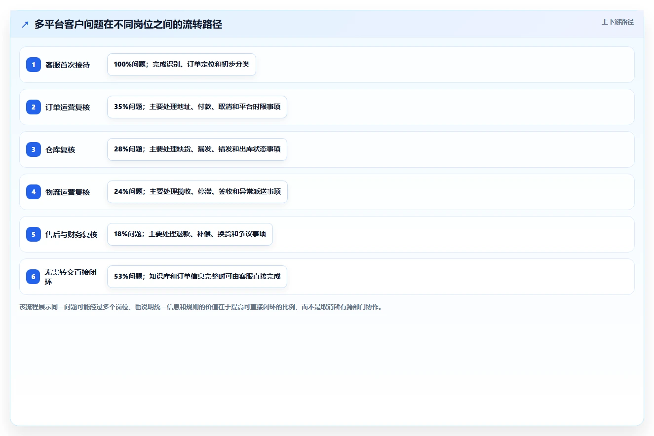Click the panel title 多平台客户问题在不同岗位之间的流转路径

point(128,25)
